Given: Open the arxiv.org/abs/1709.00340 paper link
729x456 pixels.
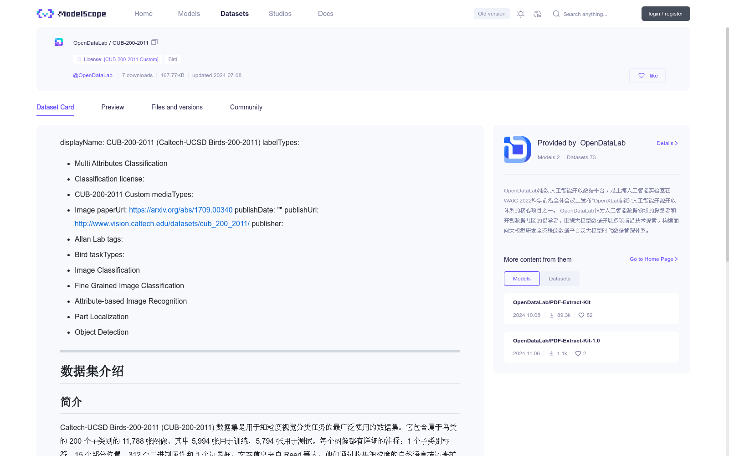Looking at the screenshot, I should [x=180, y=210].
